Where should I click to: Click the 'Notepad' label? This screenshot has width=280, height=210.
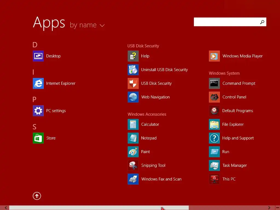coord(149,138)
